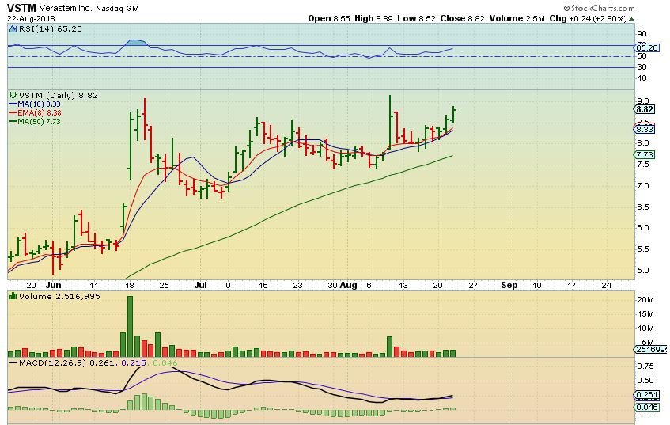Click the 9.0 price axis tick
Image resolution: width=670 pixels, height=425 pixels.
pos(642,101)
